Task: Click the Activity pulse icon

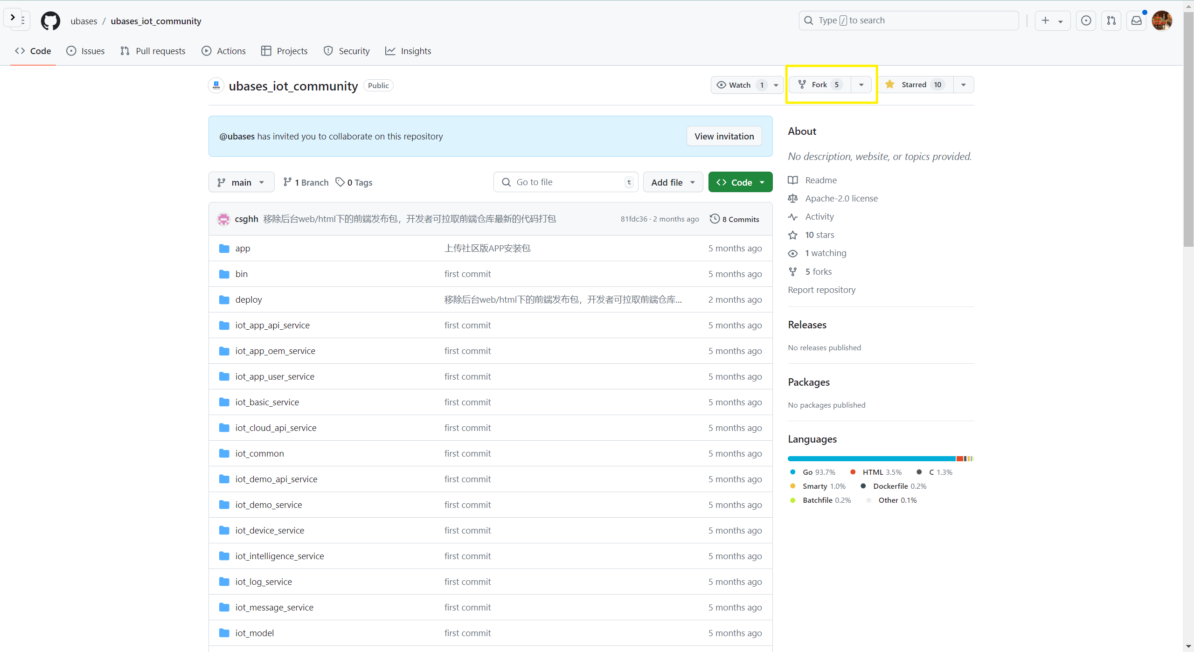Action: point(793,217)
